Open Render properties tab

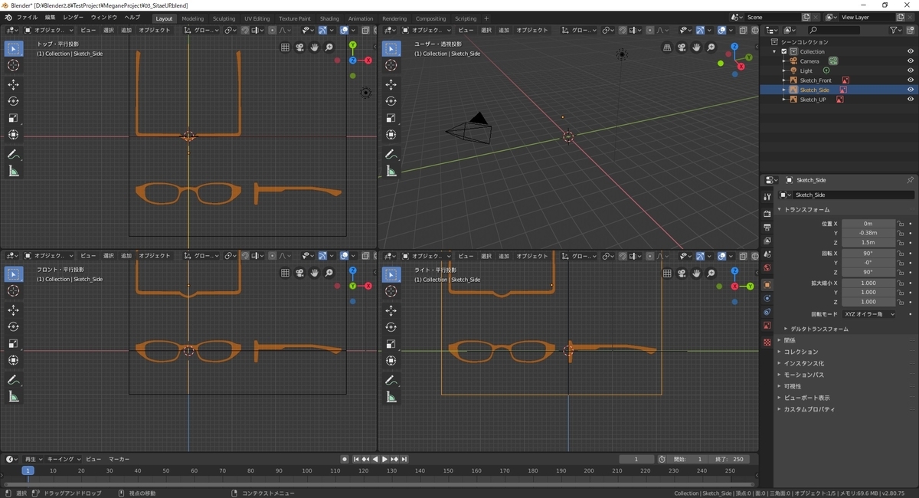pos(767,213)
